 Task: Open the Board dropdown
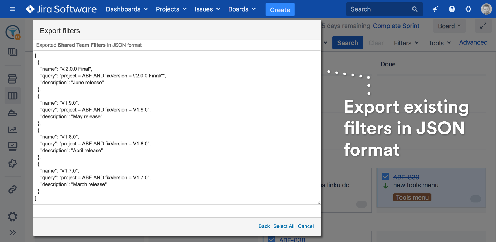pyautogui.click(x=449, y=26)
